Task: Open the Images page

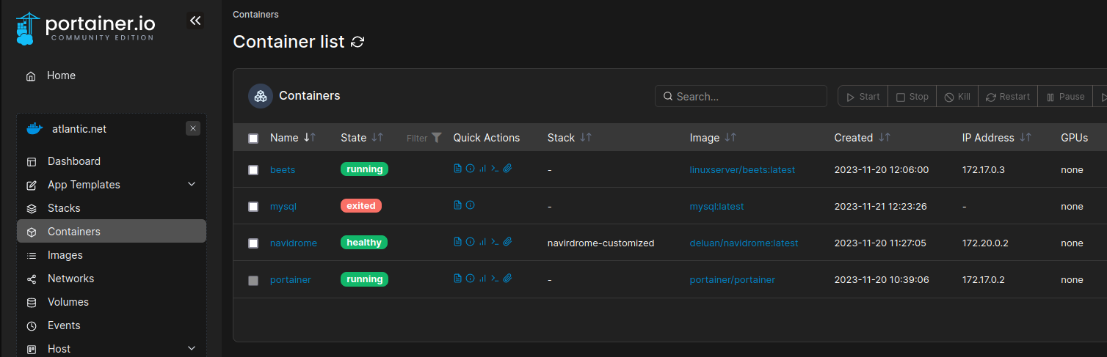Action: coord(112,255)
